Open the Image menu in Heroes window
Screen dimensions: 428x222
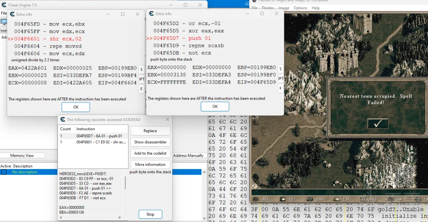coord(284,8)
